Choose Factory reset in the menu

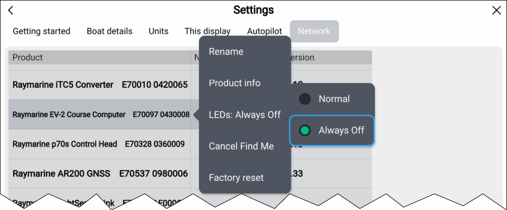[236, 178]
